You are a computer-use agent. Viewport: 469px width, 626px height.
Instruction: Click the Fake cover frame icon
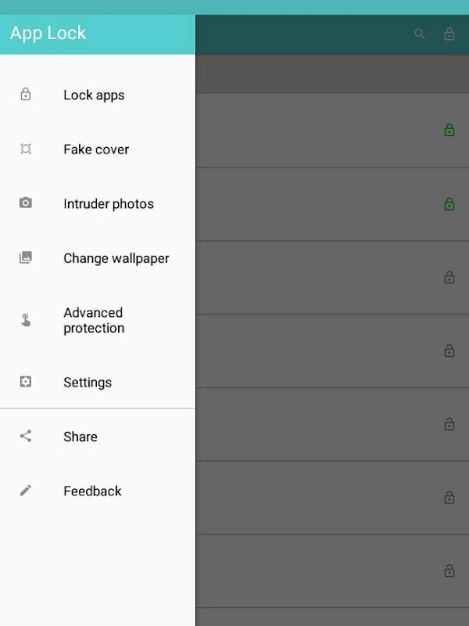coord(26,149)
